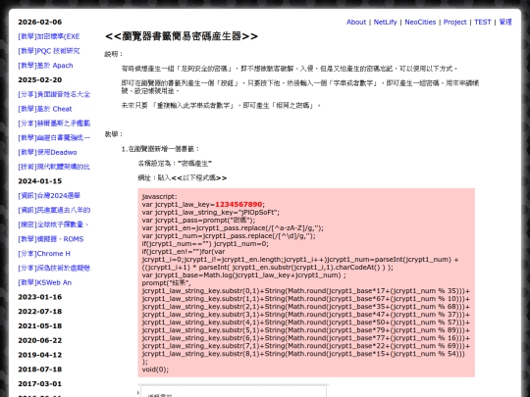Open the [技術]現代軟體架構 article
The height and width of the screenshot is (397, 530).
point(54,167)
